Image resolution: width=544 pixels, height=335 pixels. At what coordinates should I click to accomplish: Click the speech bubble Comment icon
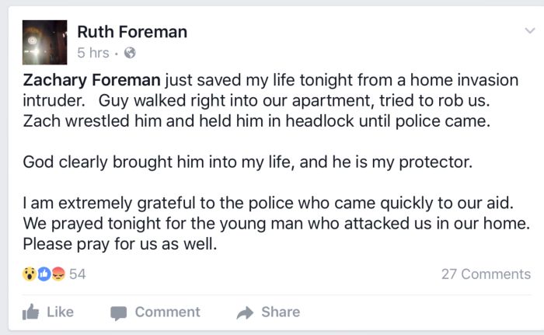[x=119, y=312]
